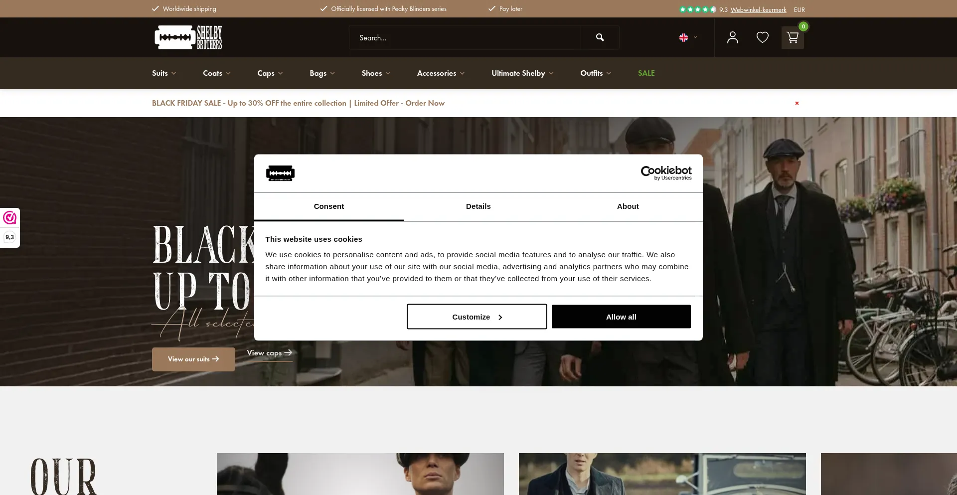Image resolution: width=957 pixels, height=495 pixels.
Task: Expand the Suits menu
Action: pos(163,73)
